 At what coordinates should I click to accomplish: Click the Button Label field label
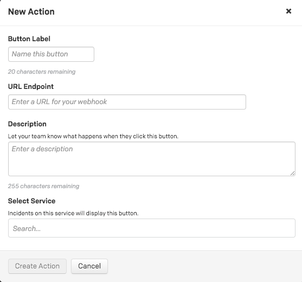pyautogui.click(x=29, y=39)
